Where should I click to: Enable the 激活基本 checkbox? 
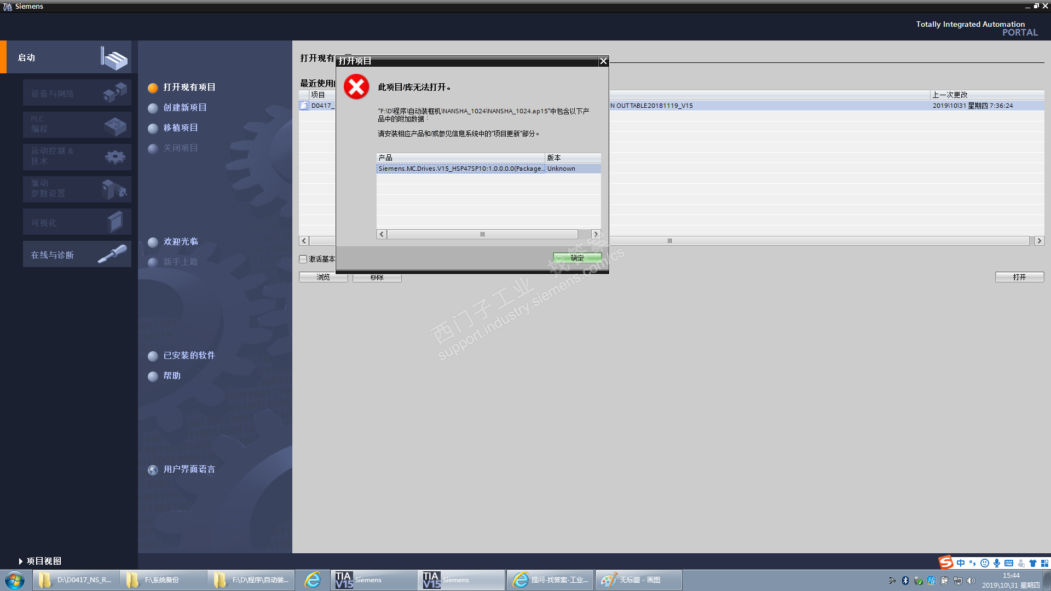pos(303,259)
